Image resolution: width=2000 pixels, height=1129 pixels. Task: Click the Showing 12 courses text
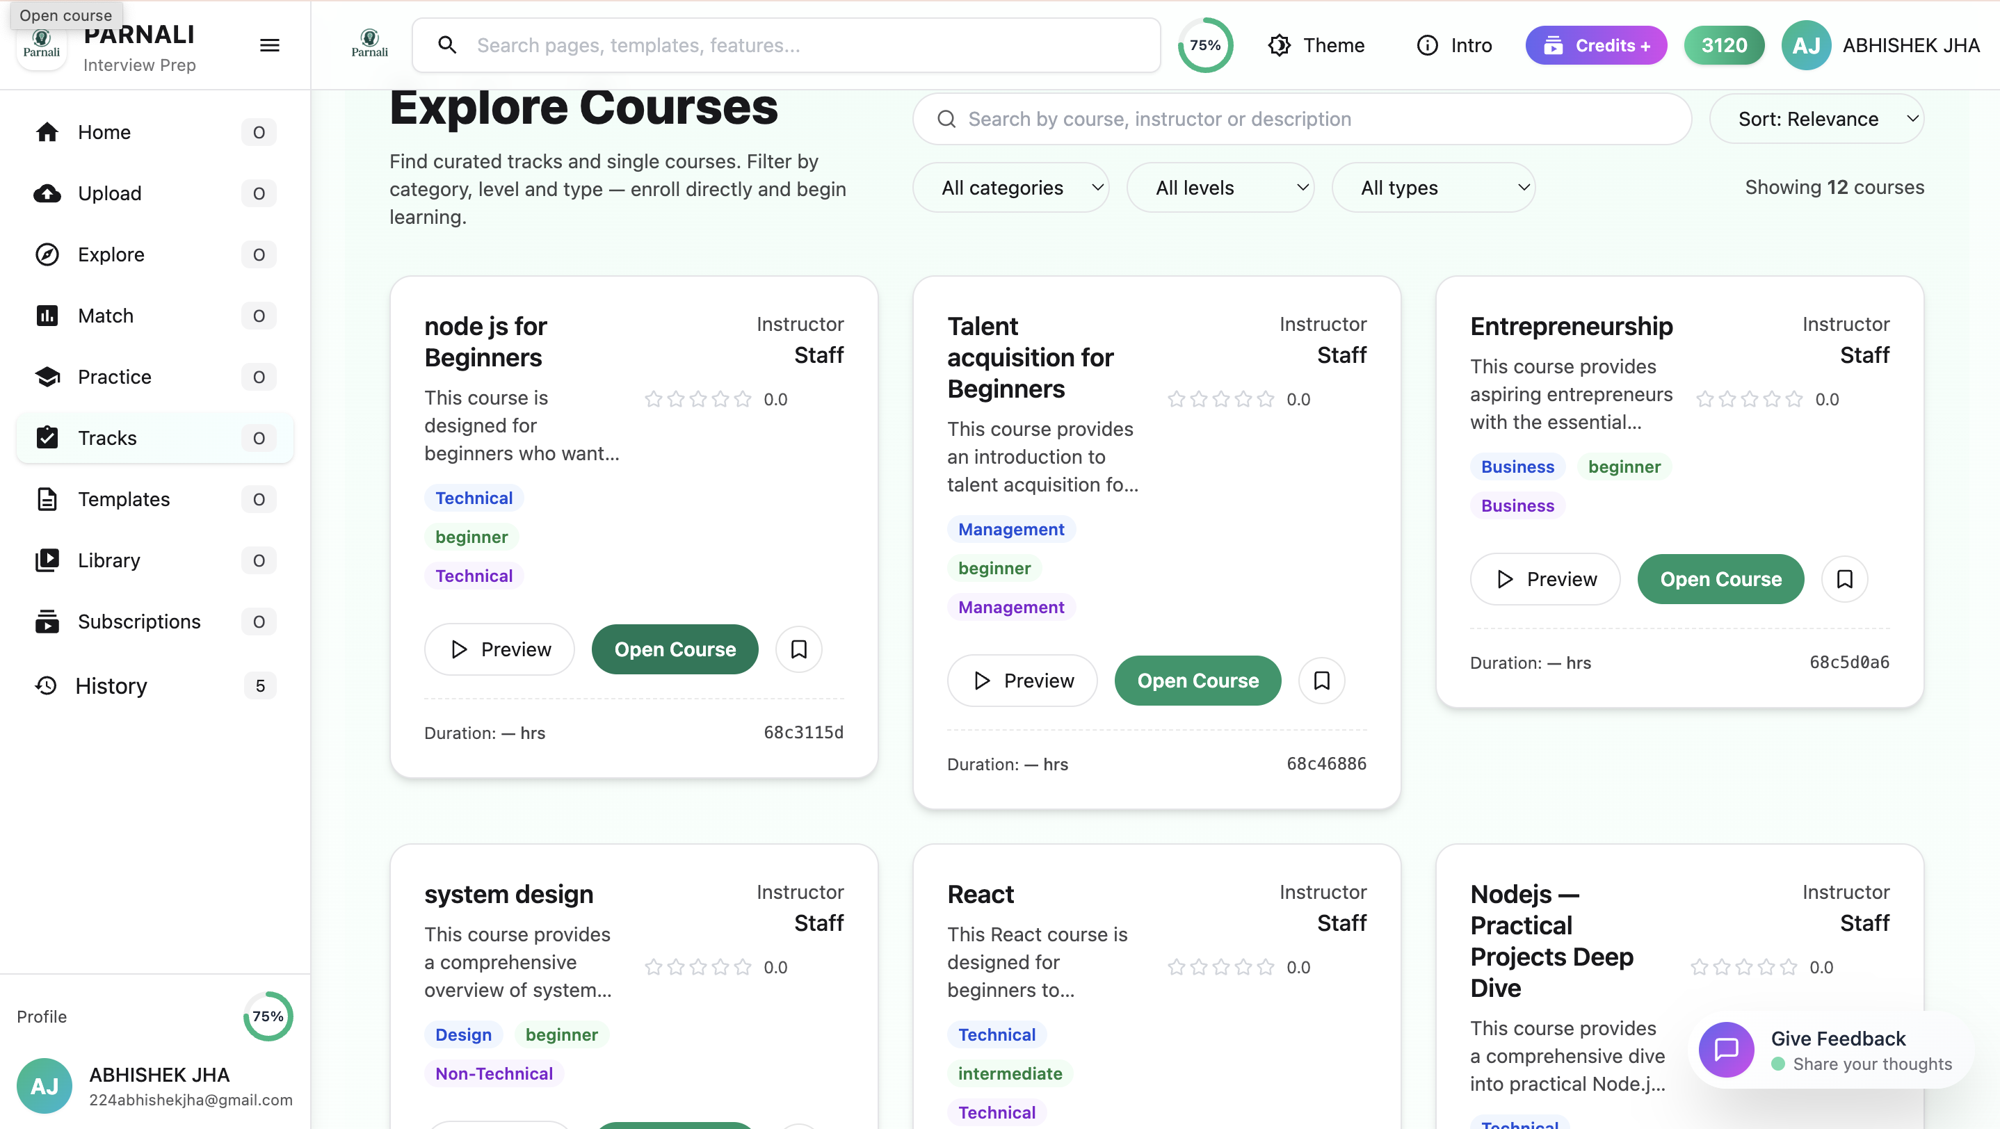(1834, 187)
